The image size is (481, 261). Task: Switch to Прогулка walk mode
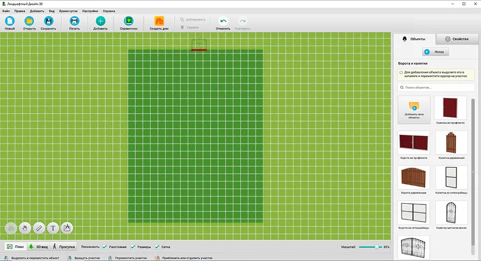click(x=63, y=247)
